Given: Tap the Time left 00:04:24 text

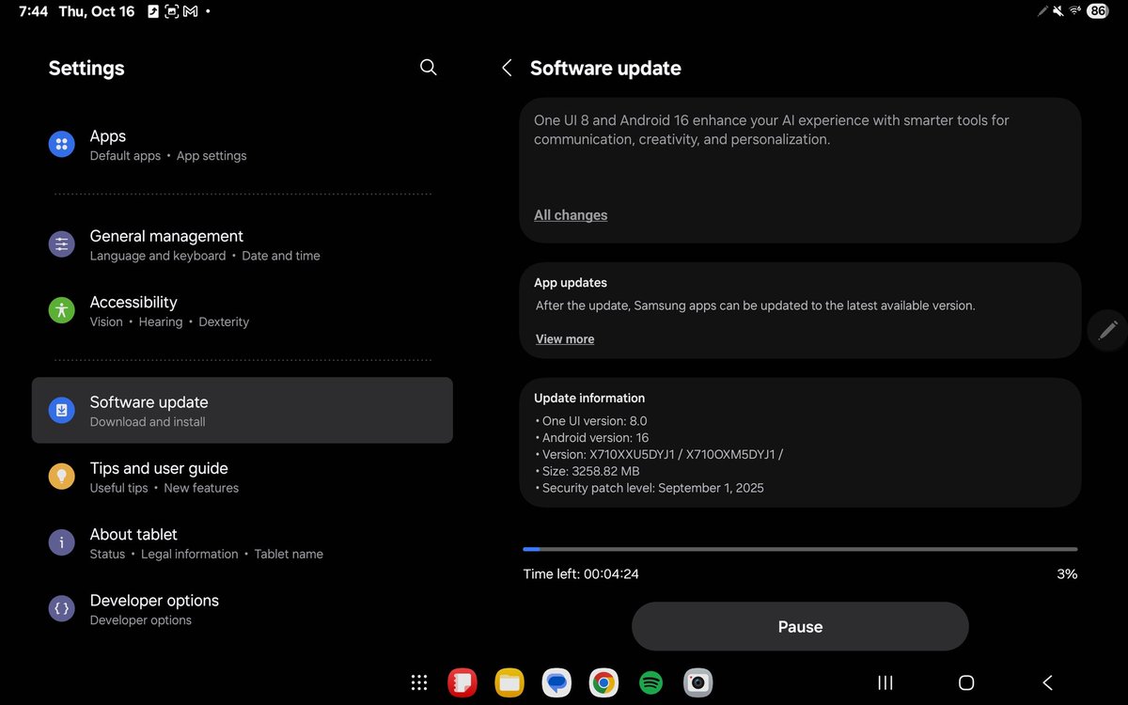Looking at the screenshot, I should 581,573.
